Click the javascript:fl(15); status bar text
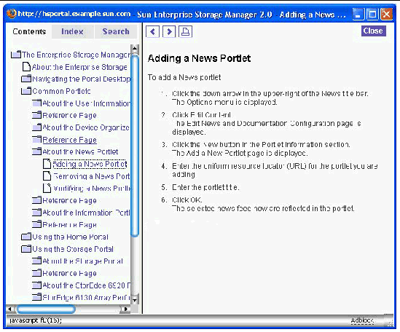400x332 pixels. point(36,320)
